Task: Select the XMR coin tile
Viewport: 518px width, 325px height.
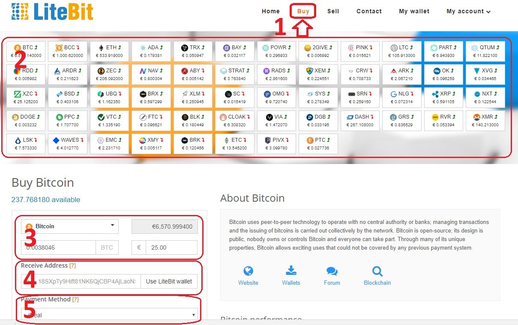Action: (486, 121)
